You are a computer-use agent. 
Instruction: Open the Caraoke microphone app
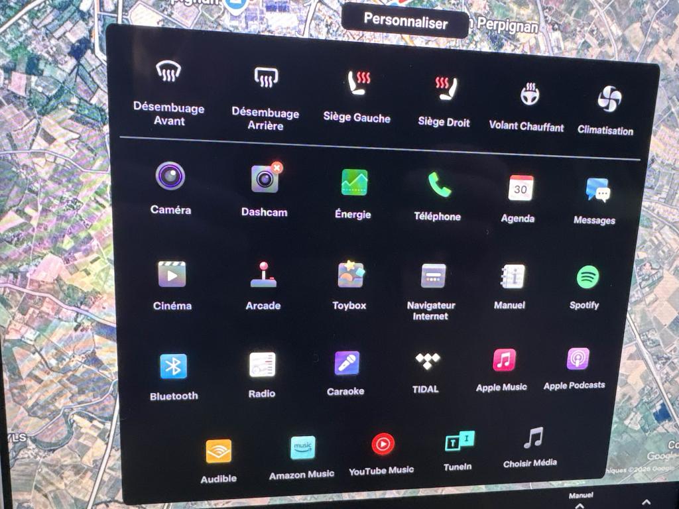(x=347, y=363)
